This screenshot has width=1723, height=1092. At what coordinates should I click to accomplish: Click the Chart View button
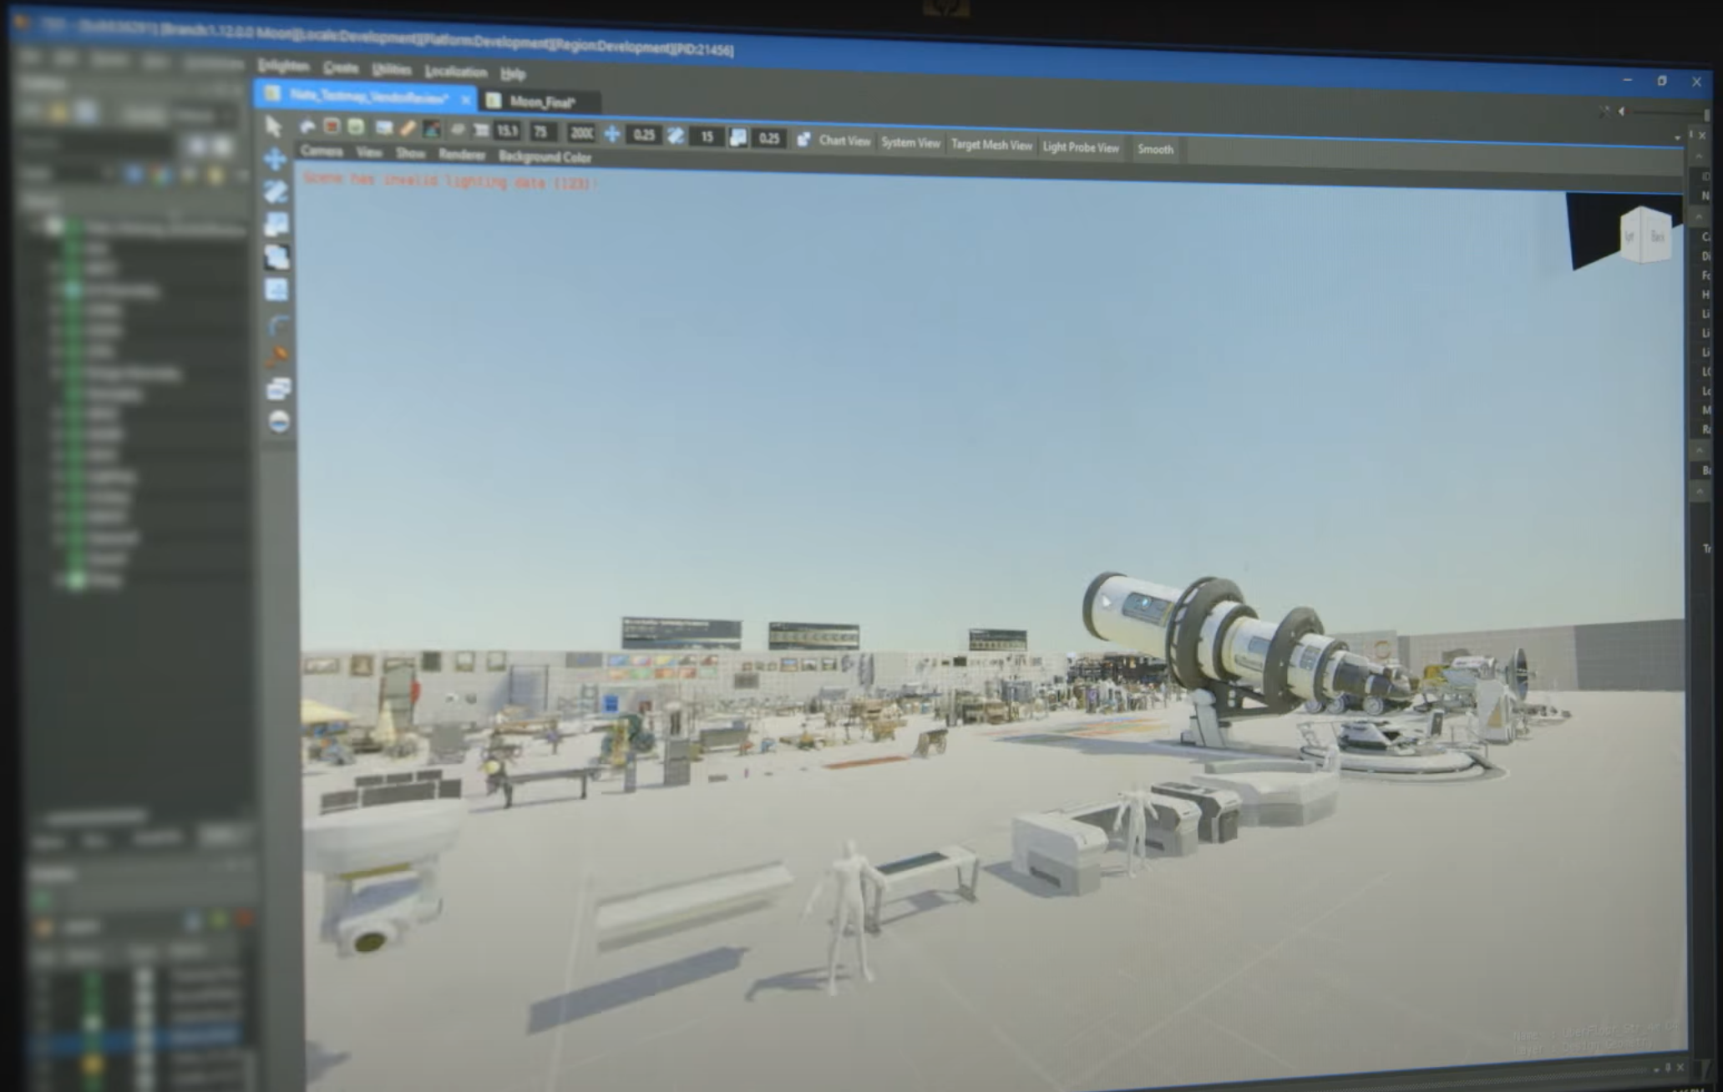(x=844, y=140)
